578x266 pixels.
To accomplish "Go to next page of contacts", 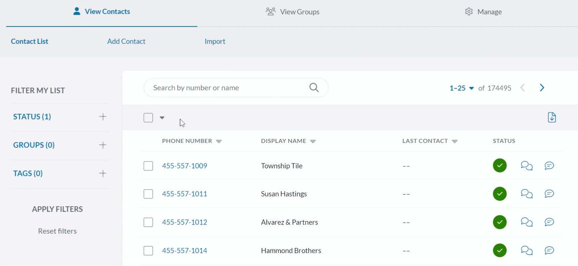I will (542, 88).
